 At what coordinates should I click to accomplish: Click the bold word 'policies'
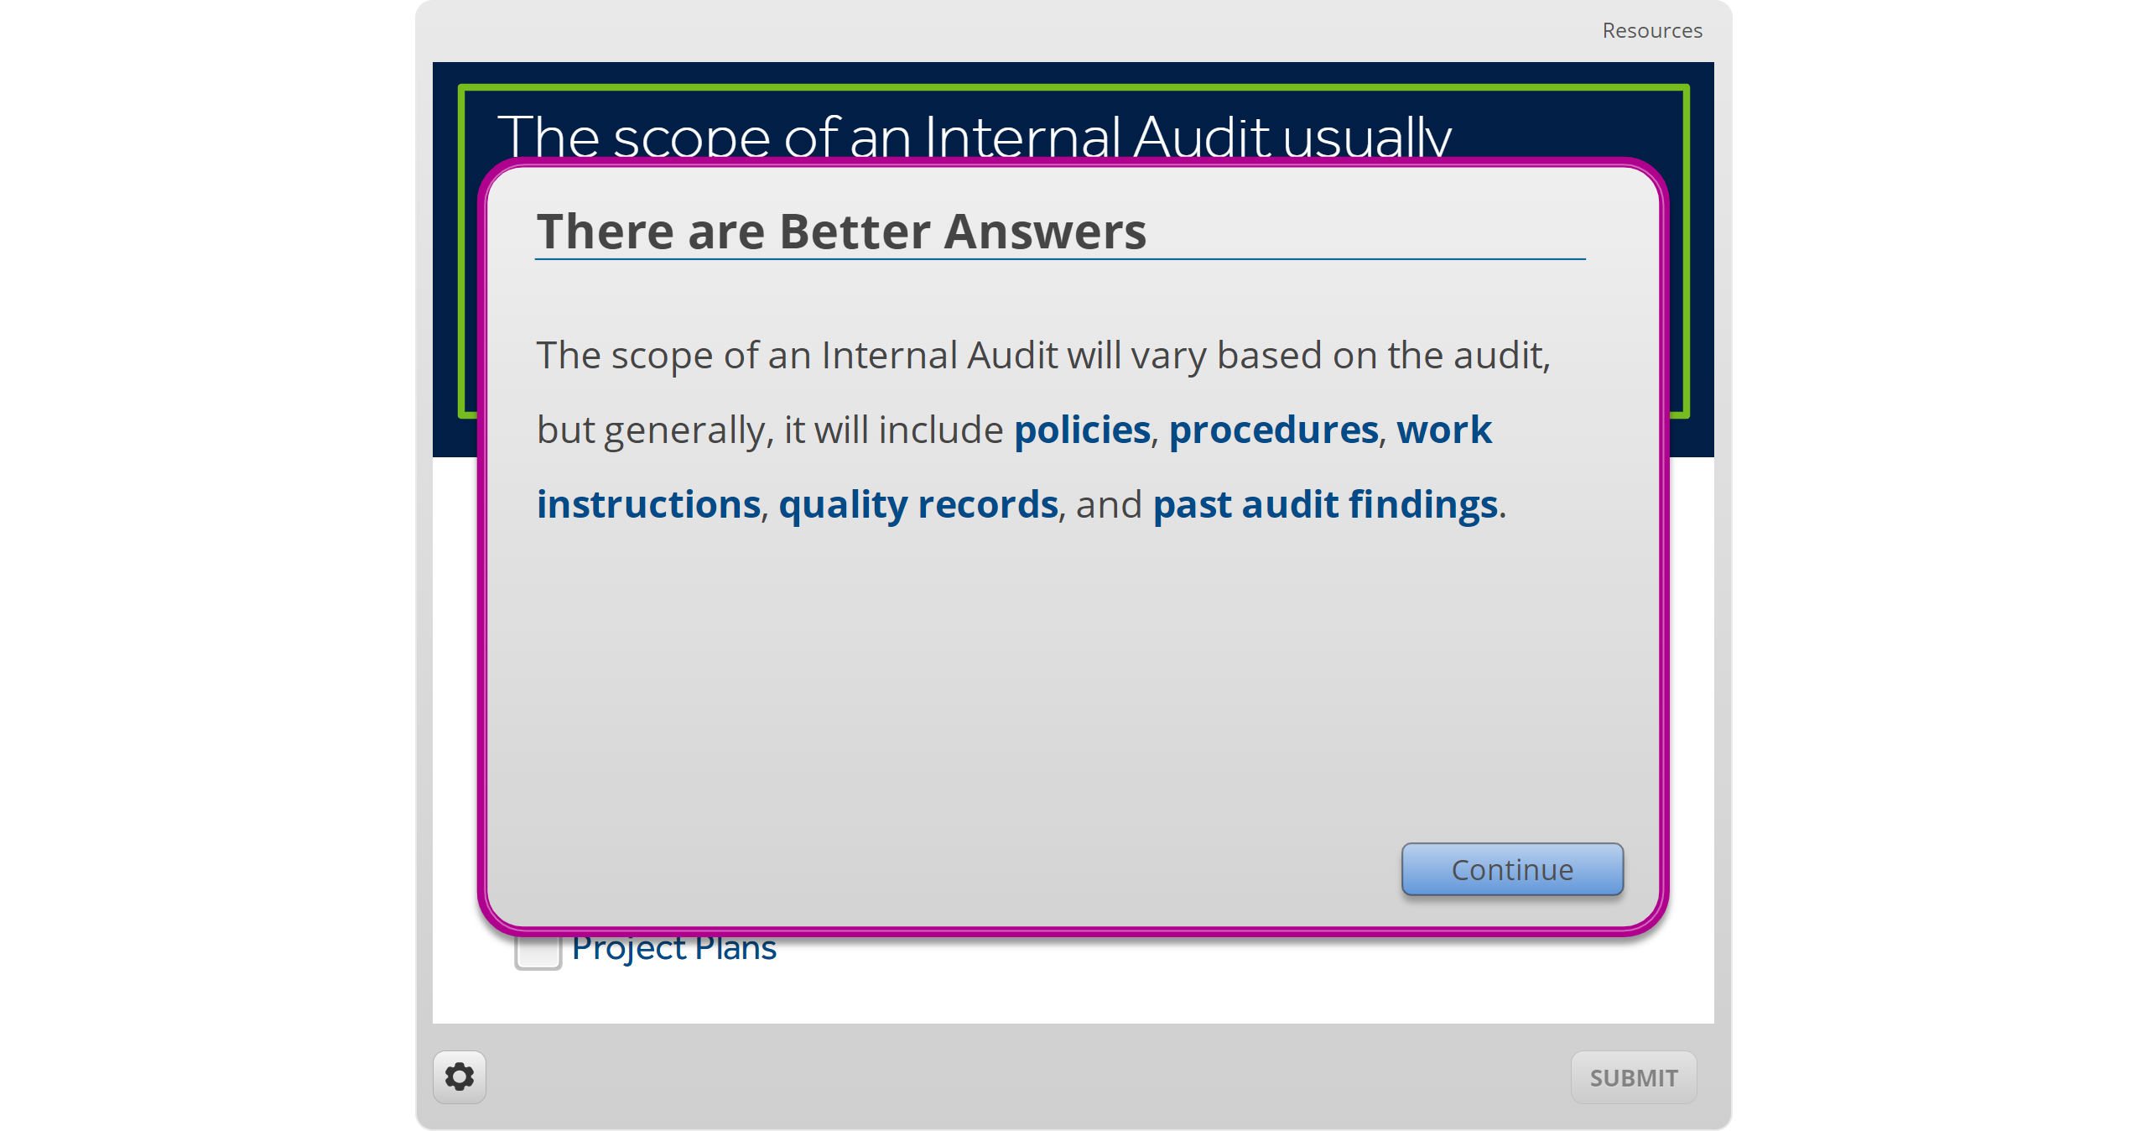1082,430
